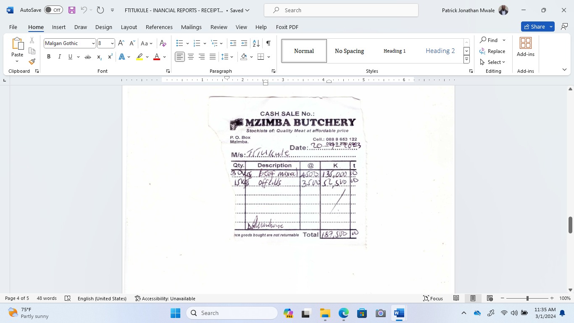Click the Undo arrow icon
The image size is (574, 323).
click(x=84, y=10)
